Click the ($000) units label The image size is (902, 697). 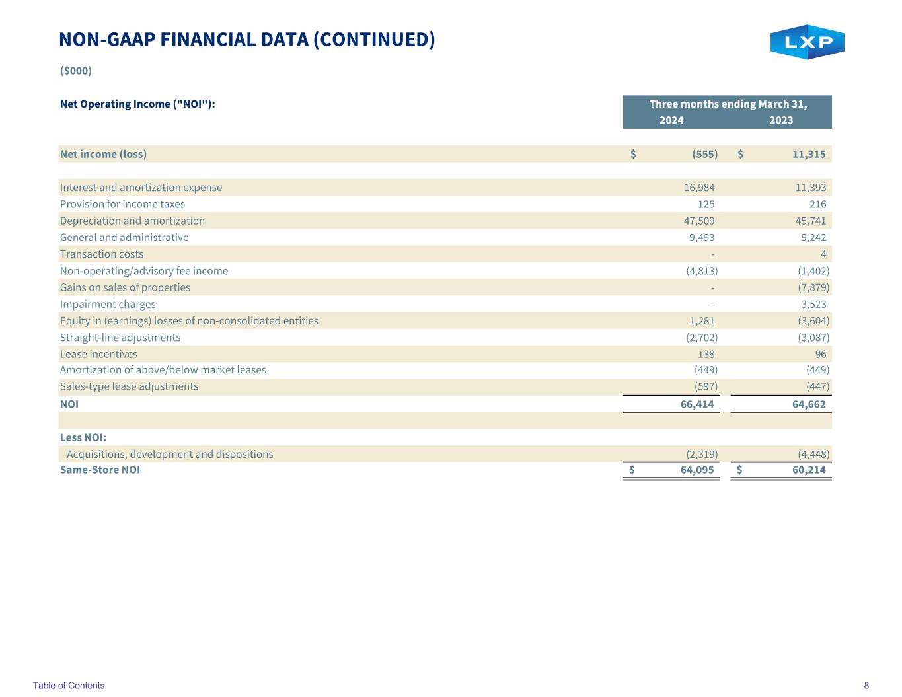(x=75, y=71)
